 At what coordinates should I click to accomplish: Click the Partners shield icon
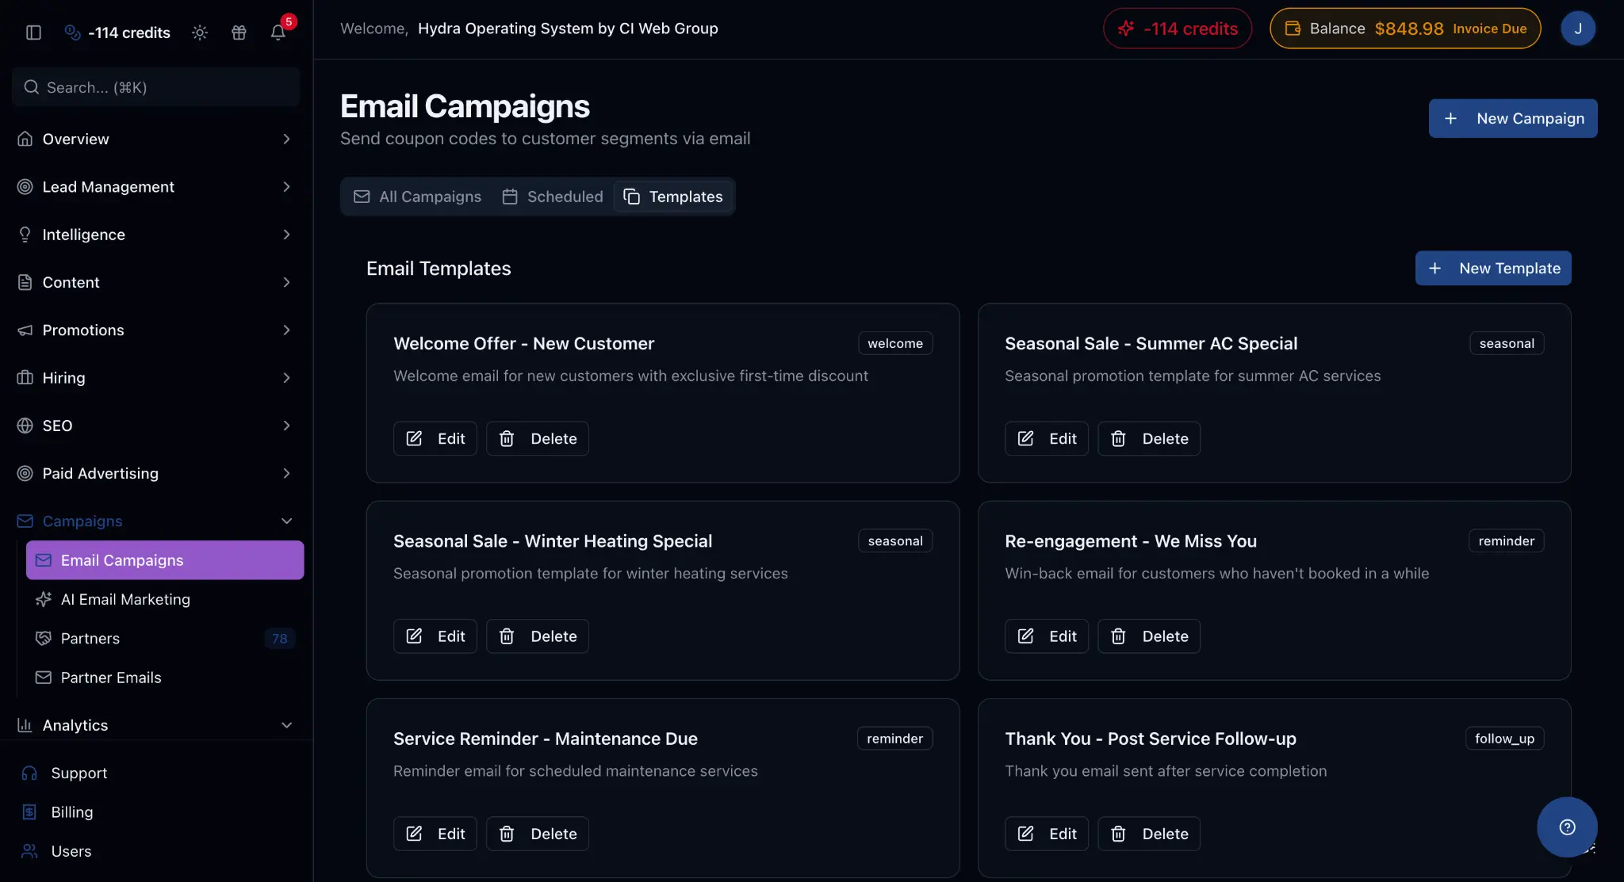pos(44,638)
